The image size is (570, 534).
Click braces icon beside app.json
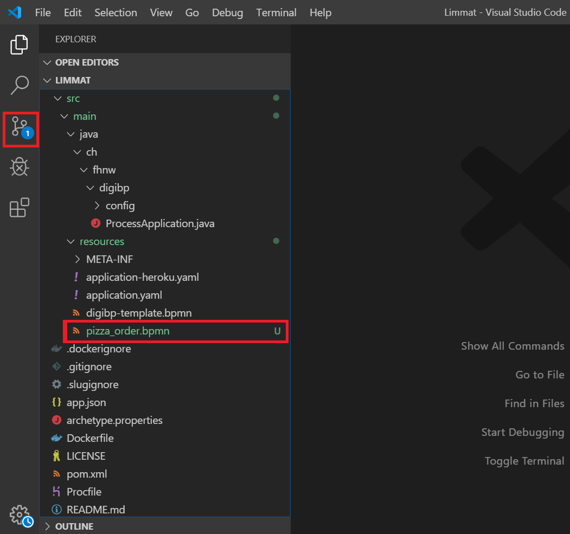tap(57, 402)
